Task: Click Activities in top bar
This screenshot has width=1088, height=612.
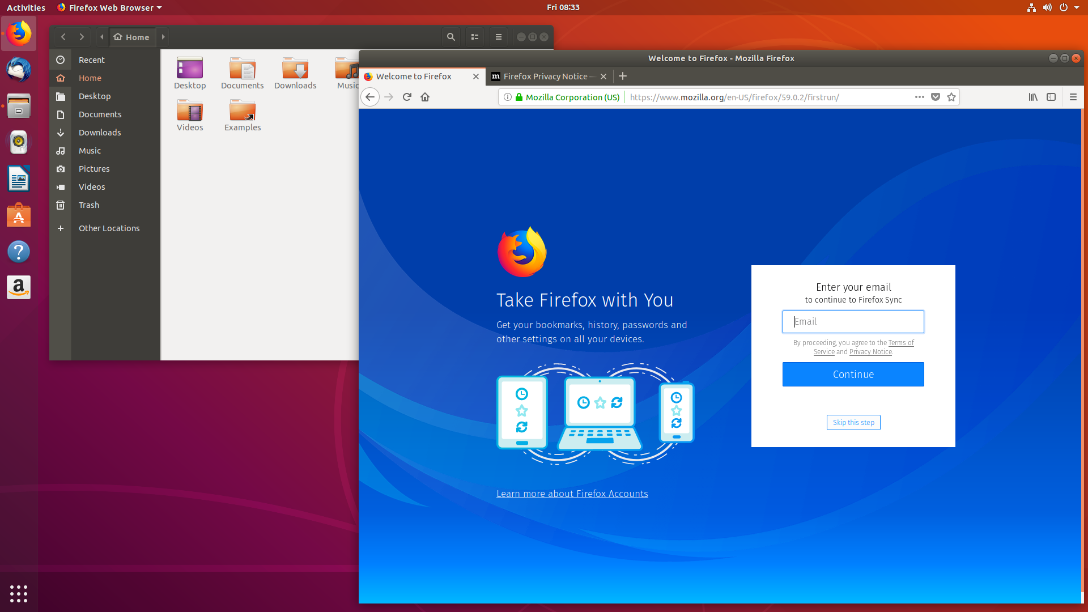Action: 26,7
